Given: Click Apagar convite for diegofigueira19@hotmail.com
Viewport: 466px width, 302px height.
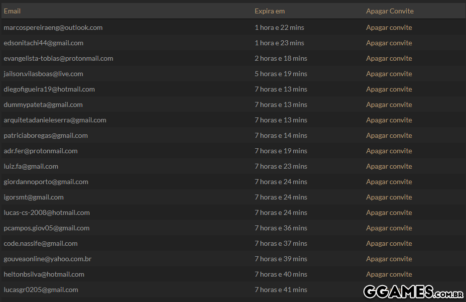Looking at the screenshot, I should click(x=389, y=89).
